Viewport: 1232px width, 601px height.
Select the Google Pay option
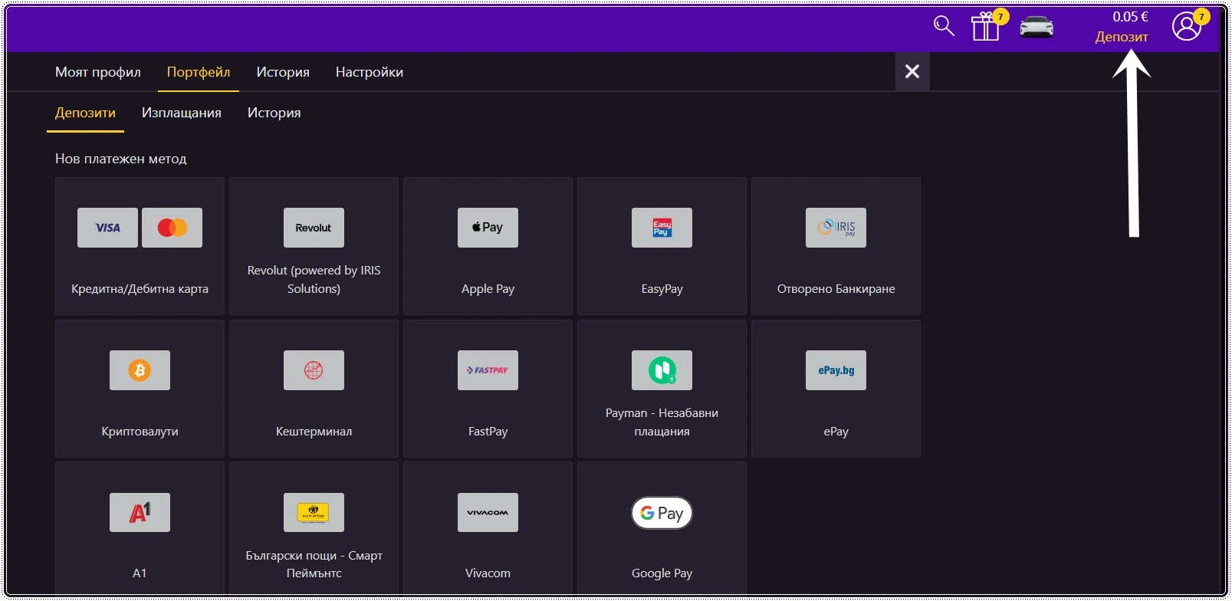tap(662, 527)
